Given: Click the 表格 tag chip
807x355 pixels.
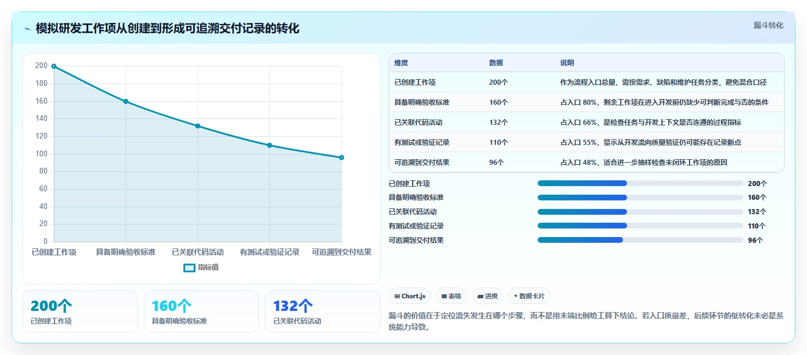Looking at the screenshot, I should click(451, 296).
